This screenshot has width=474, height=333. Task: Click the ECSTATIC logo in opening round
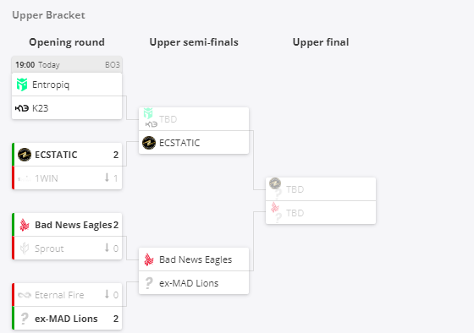click(x=25, y=155)
